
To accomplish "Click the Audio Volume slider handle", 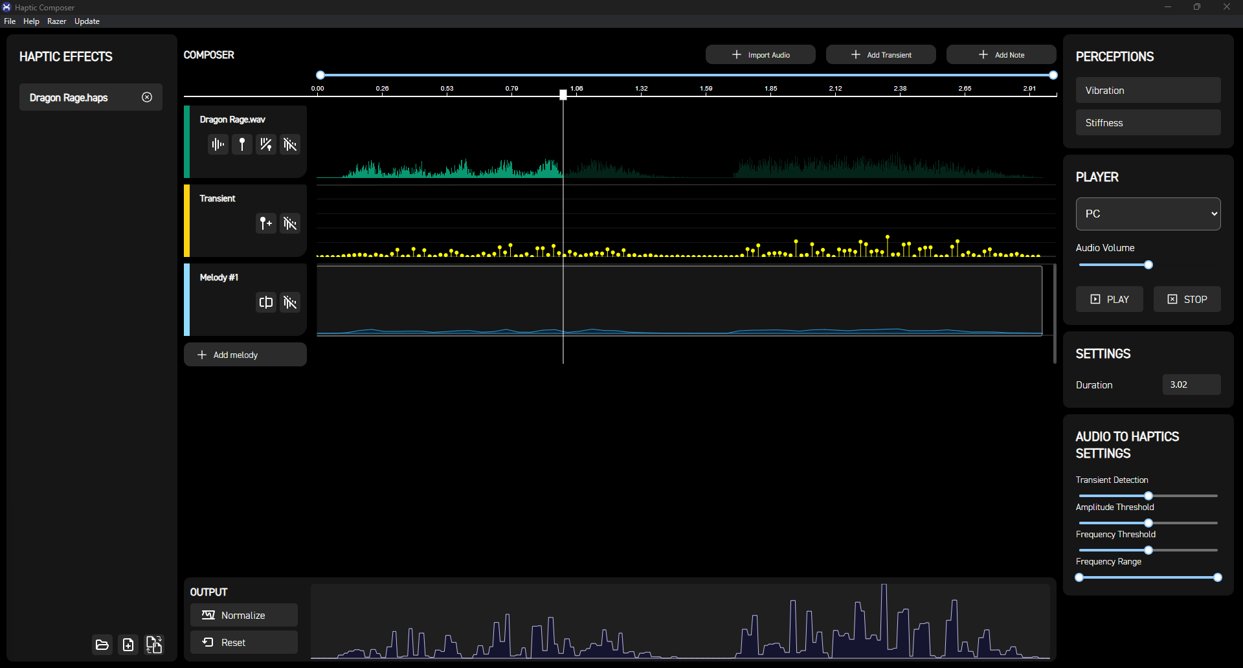I will tap(1148, 265).
